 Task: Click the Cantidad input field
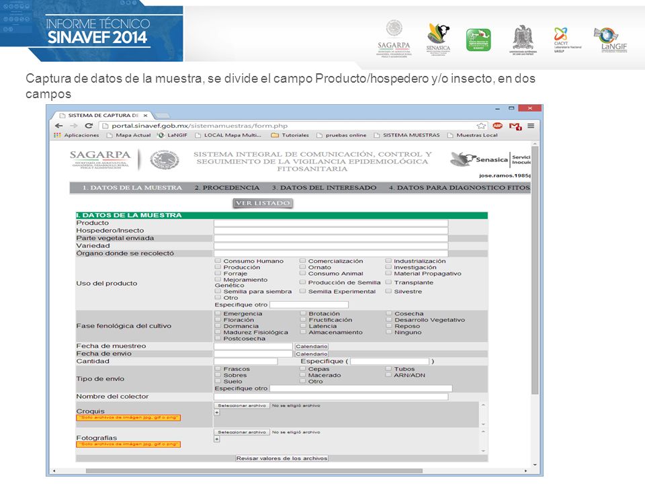tap(246, 362)
